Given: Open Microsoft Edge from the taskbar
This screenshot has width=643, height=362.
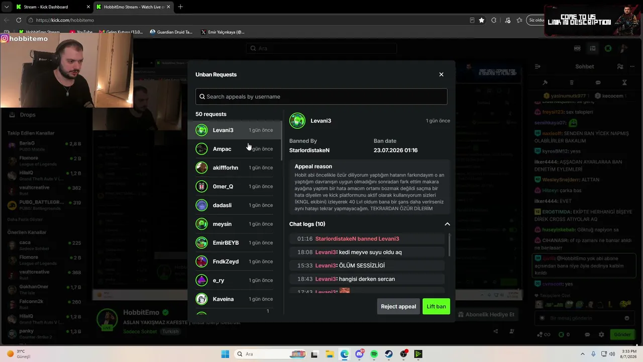Looking at the screenshot, I should click(344, 354).
